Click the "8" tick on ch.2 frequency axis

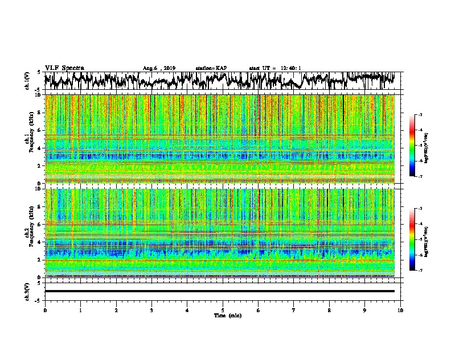coord(39,207)
